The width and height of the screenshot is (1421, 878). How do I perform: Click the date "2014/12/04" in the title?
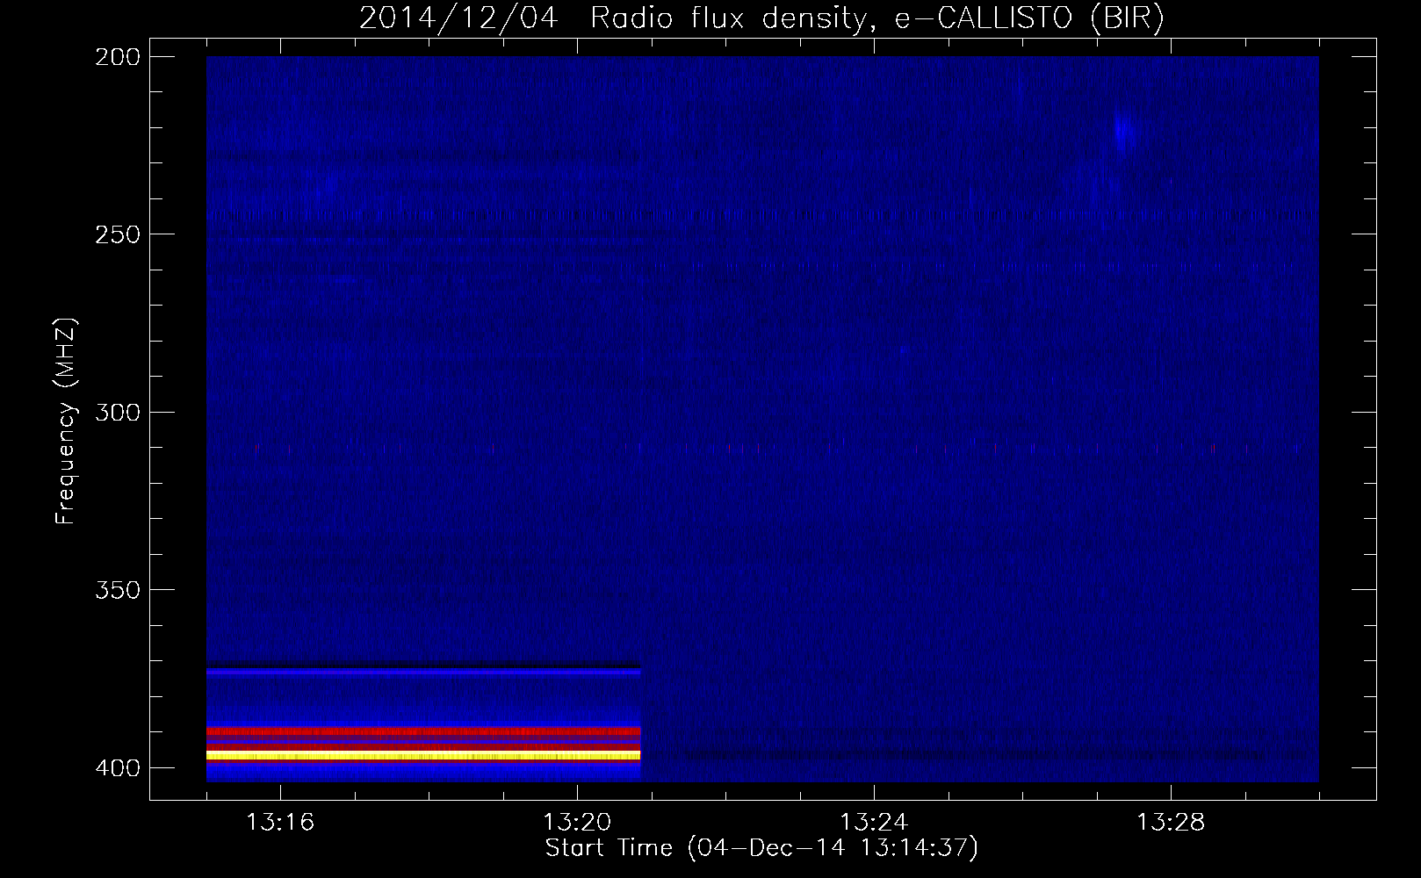pos(458,18)
